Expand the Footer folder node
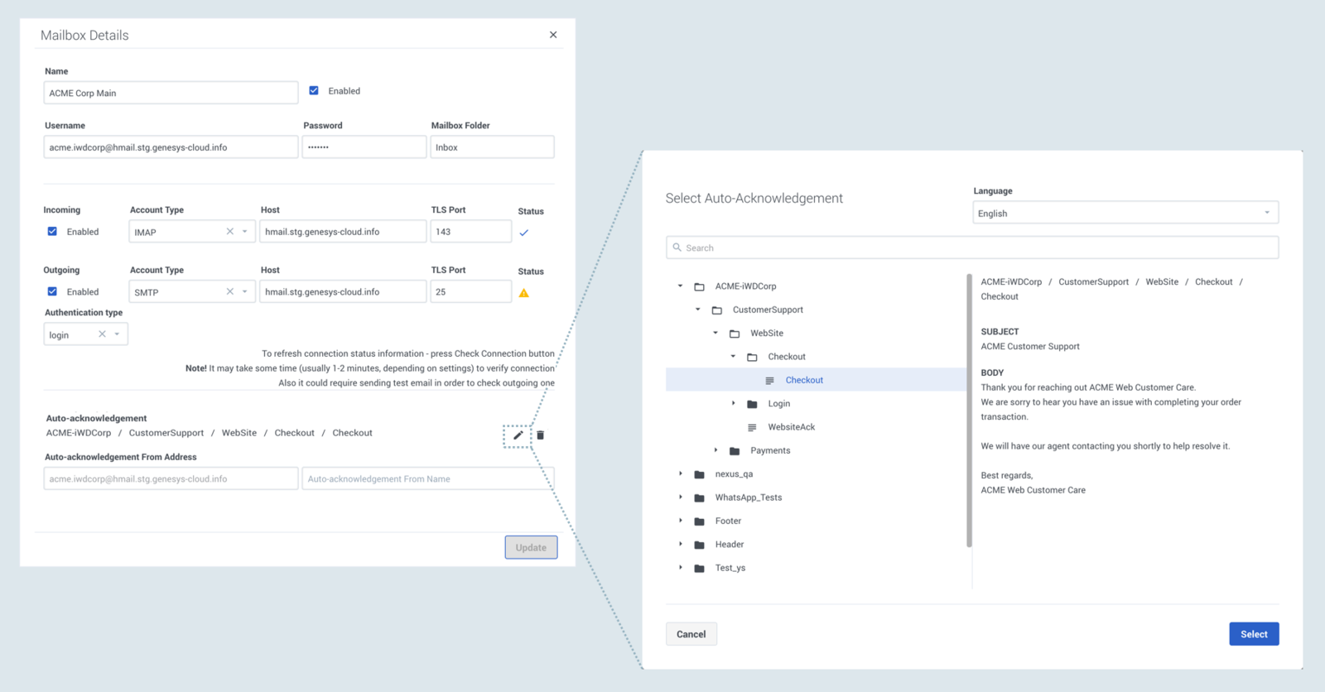This screenshot has width=1325, height=692. pos(681,521)
